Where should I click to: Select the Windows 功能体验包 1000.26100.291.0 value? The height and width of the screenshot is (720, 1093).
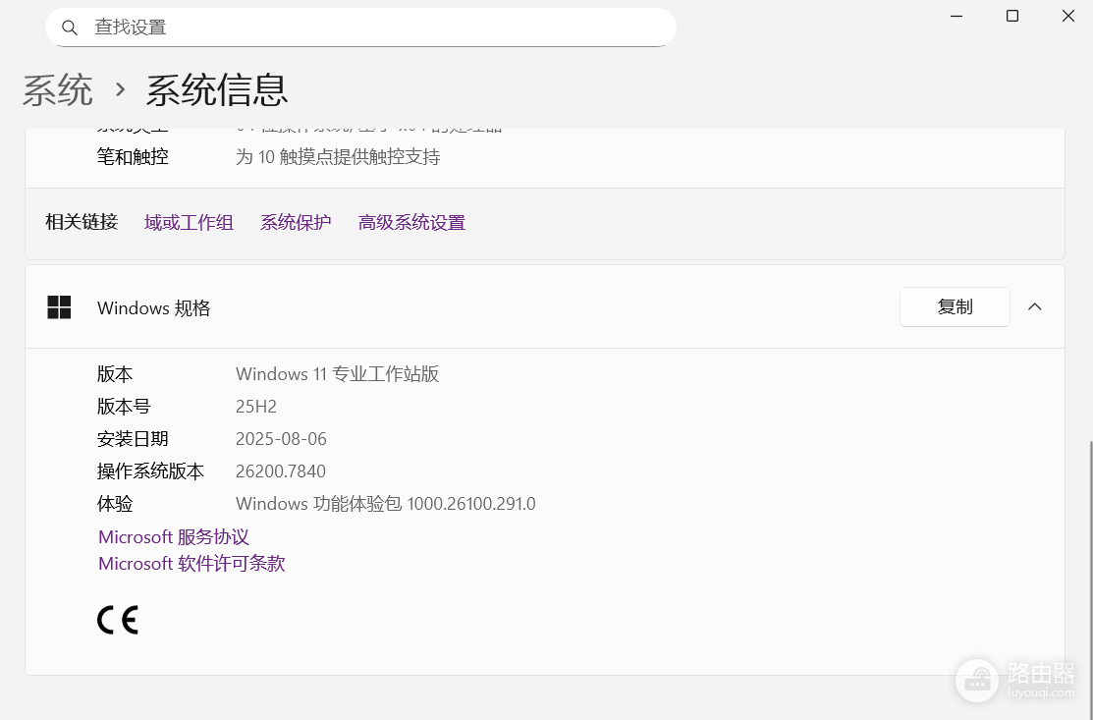point(386,504)
